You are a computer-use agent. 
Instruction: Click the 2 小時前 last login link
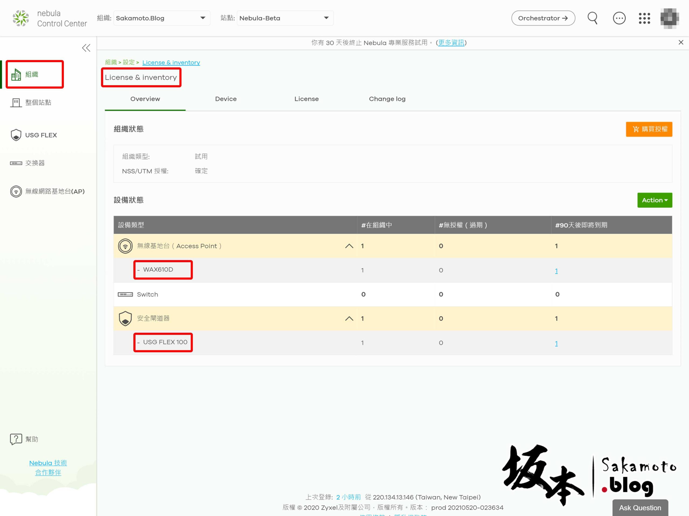348,497
